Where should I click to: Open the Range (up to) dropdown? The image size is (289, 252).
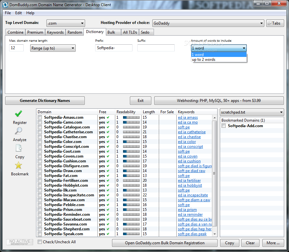pyautogui.click(x=53, y=48)
